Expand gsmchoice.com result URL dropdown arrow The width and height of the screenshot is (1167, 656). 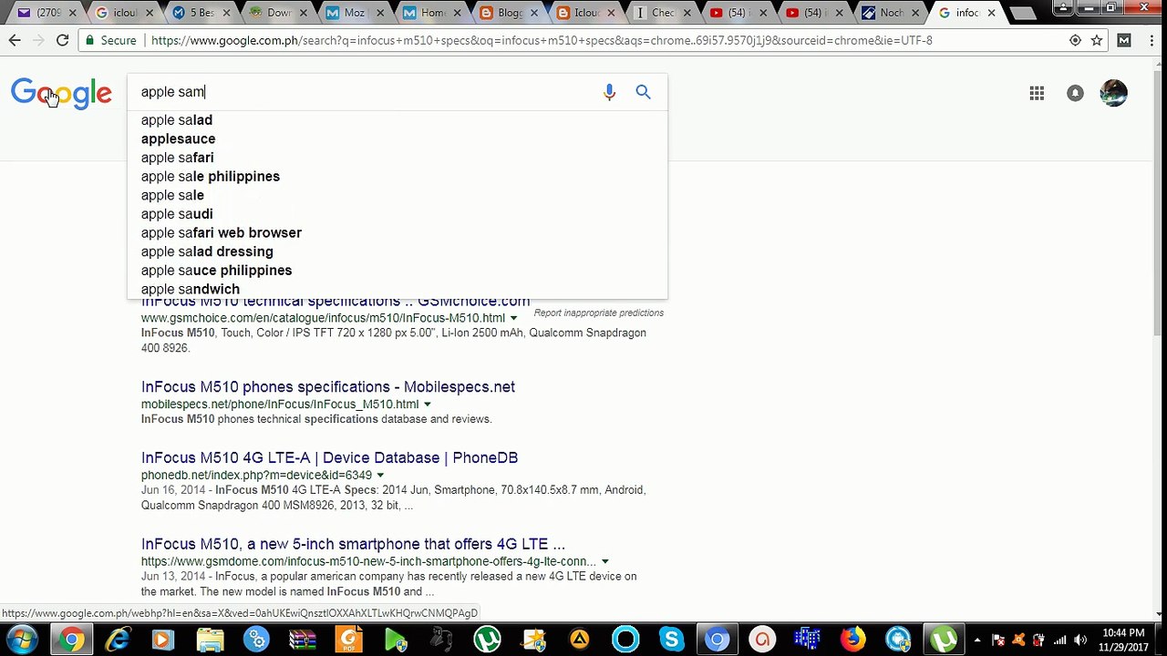[x=513, y=318]
